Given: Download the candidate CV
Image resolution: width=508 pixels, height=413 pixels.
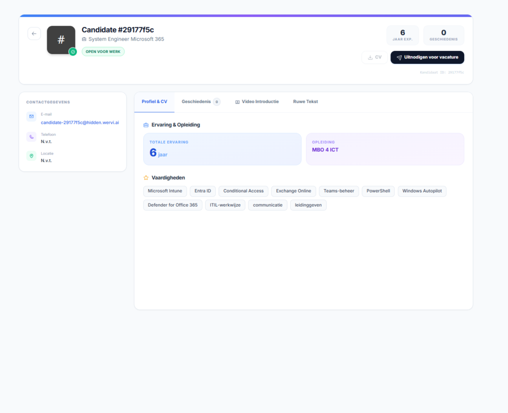Looking at the screenshot, I should click(375, 57).
